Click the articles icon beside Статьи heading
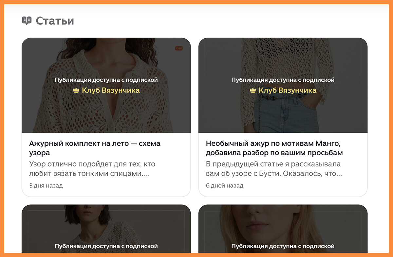Image resolution: width=393 pixels, height=257 pixels. point(27,21)
